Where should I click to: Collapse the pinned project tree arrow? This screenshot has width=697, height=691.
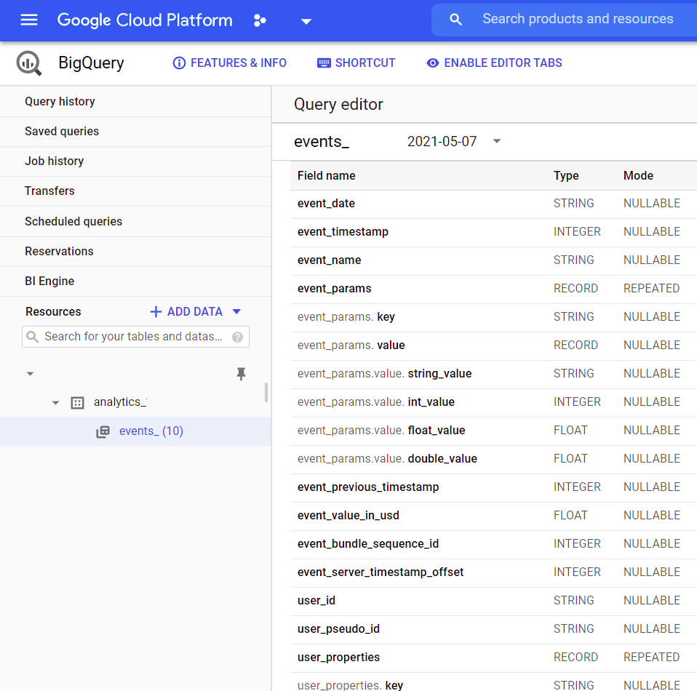(x=31, y=374)
